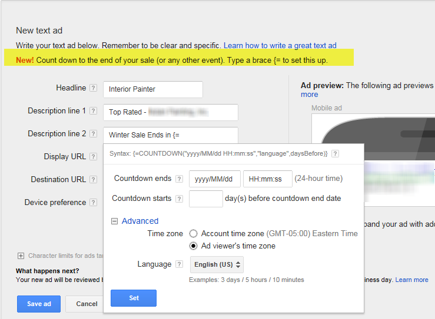Click the help icon beside Description line 2
Screen dimensions: 435x319
click(x=93, y=134)
